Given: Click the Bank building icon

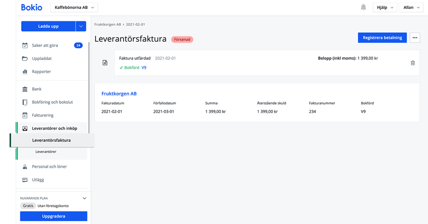Looking at the screenshot, I should pyautogui.click(x=25, y=89).
